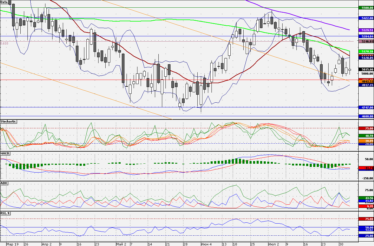
Task: Click the 30 date label
Action: coord(341,244)
